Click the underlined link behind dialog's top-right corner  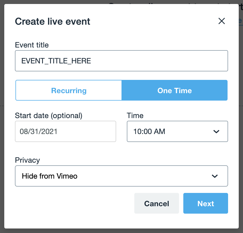click(x=240, y=21)
